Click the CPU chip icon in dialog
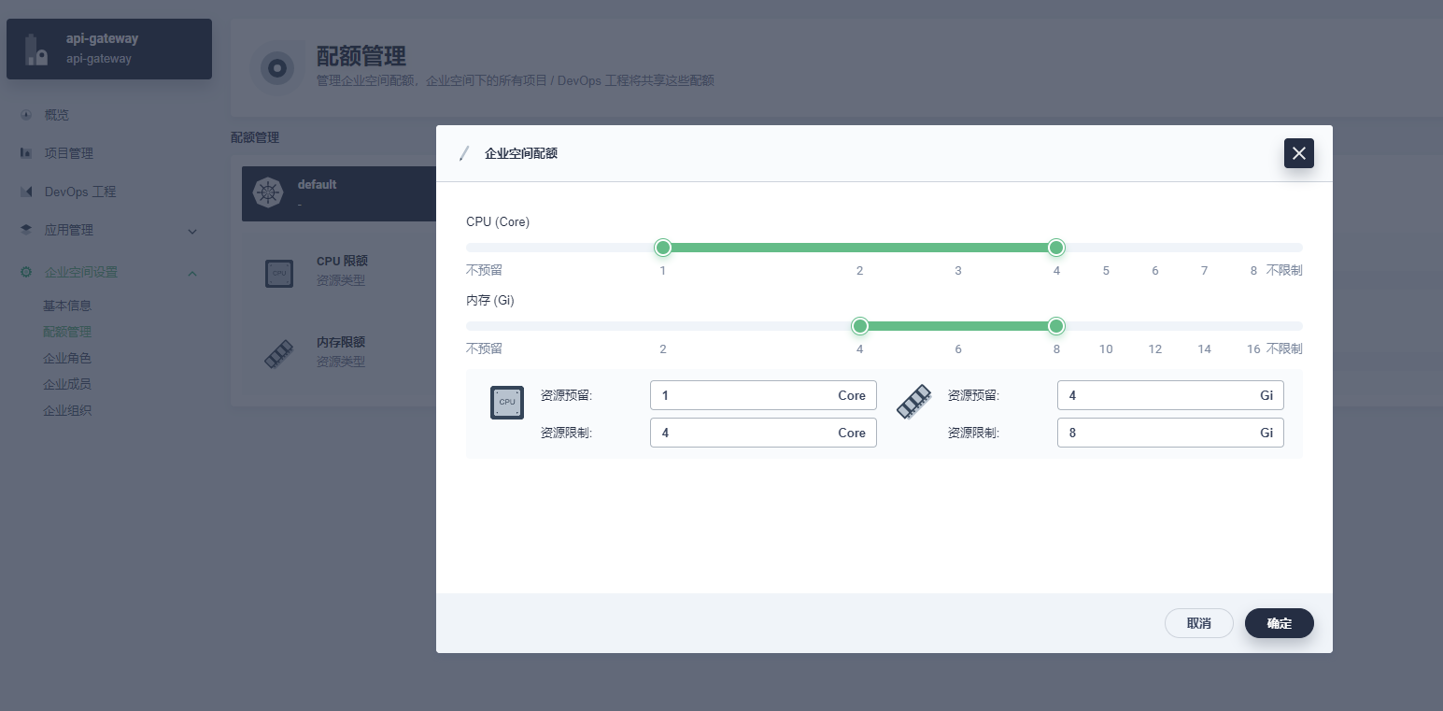Screen dimensions: 1443x711 pyautogui.click(x=507, y=403)
